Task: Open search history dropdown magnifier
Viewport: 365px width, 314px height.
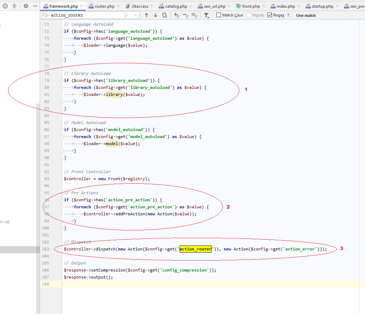Action: coord(46,15)
